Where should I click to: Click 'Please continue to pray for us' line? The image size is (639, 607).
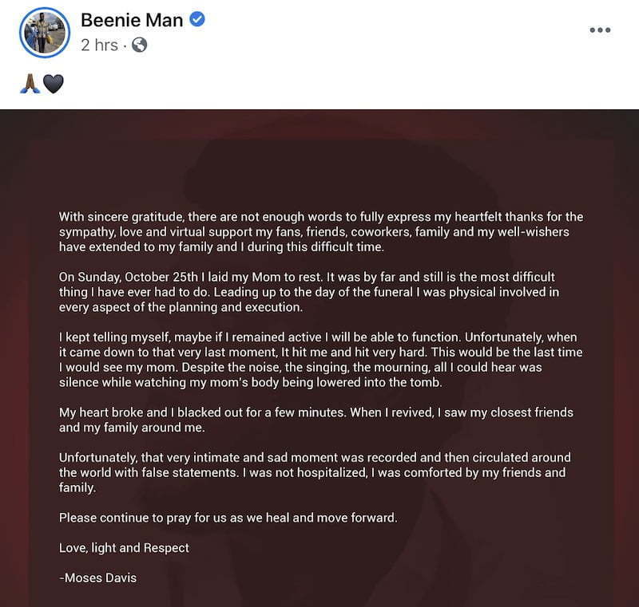tap(228, 518)
